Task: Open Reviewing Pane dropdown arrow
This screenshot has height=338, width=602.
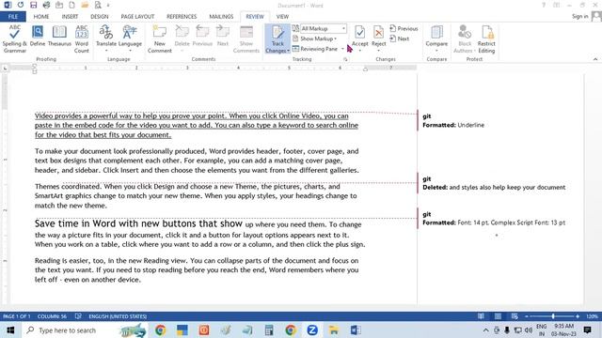Action: (x=342, y=49)
